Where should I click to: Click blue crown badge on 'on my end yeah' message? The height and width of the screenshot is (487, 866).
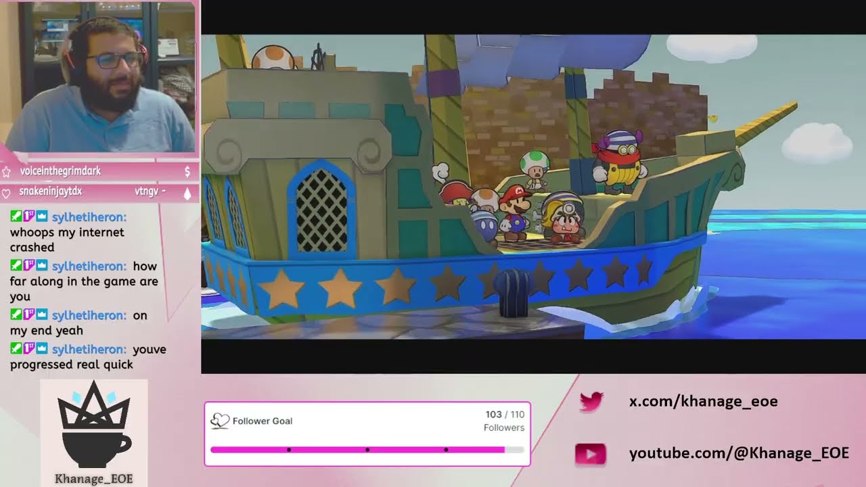point(41,315)
